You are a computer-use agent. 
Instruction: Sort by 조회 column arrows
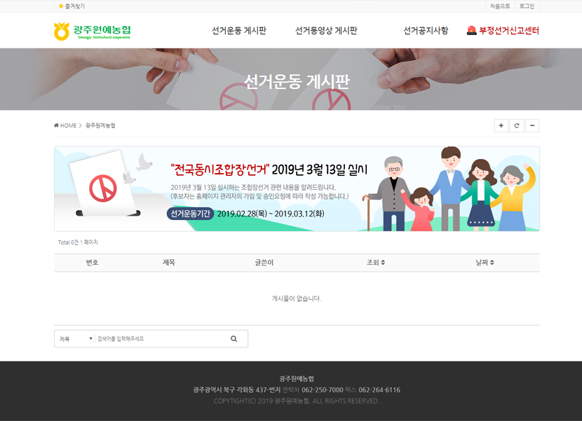[x=383, y=263]
